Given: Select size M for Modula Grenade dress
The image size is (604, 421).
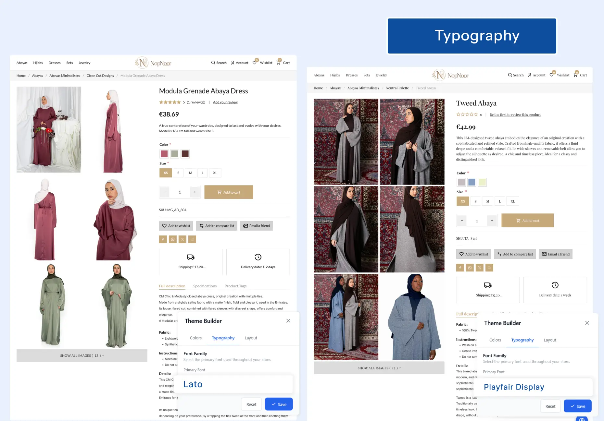Looking at the screenshot, I should [x=191, y=173].
